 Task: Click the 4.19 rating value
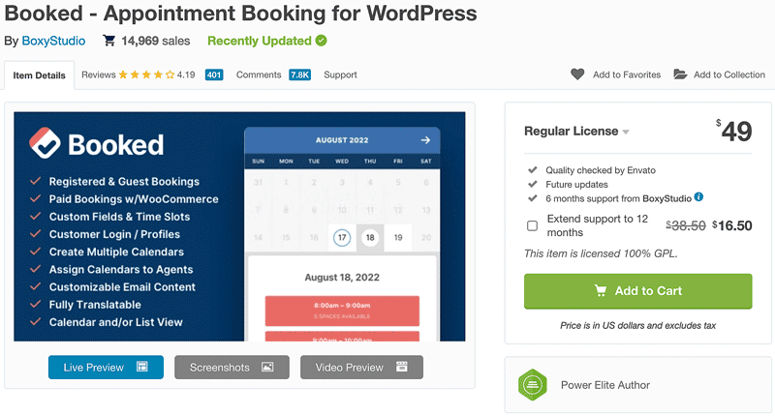click(186, 75)
